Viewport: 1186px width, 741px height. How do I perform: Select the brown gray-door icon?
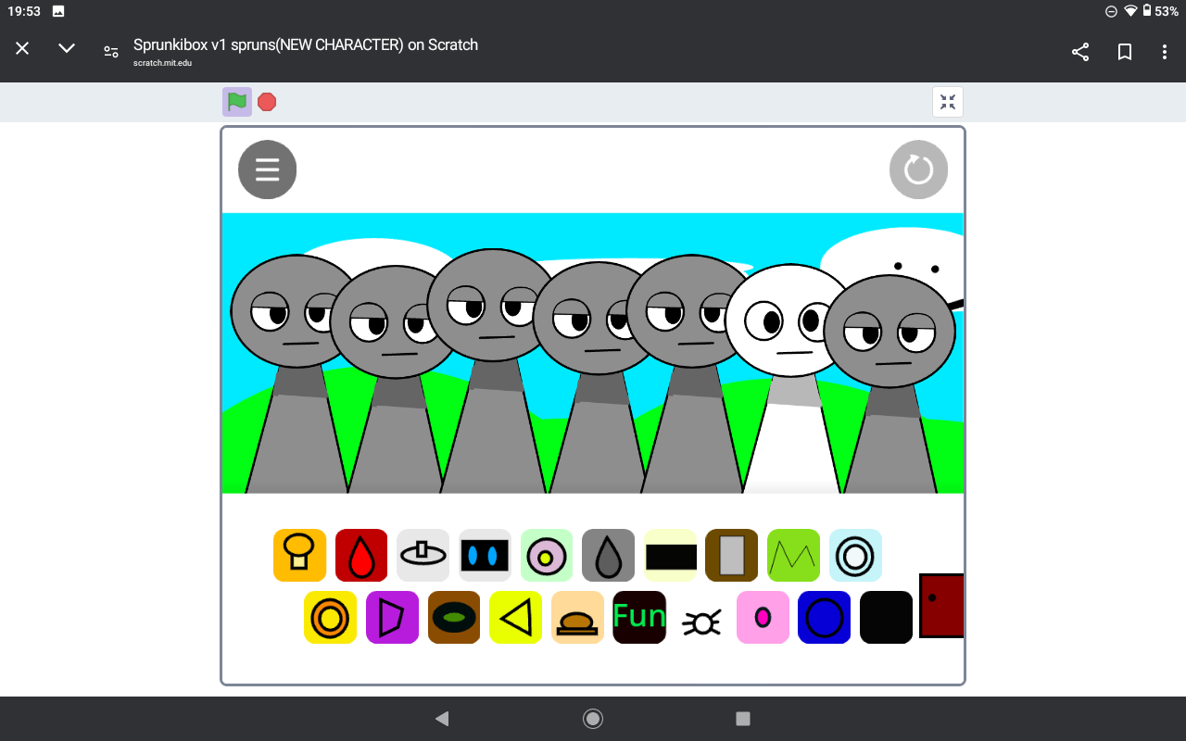click(732, 555)
